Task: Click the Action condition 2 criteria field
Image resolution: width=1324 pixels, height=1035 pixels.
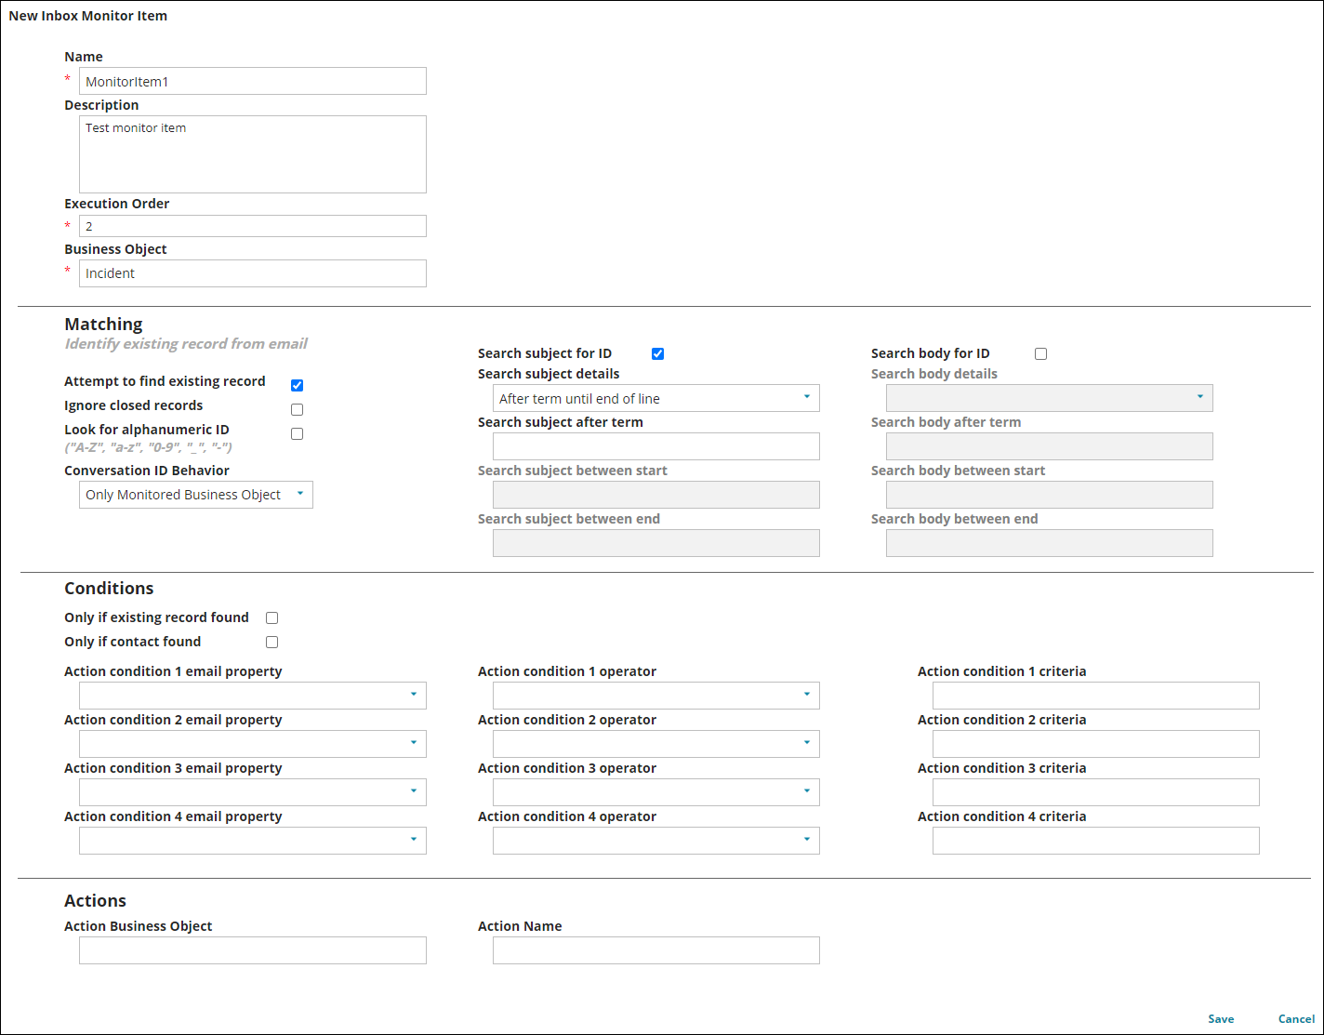Action: 1094,743
